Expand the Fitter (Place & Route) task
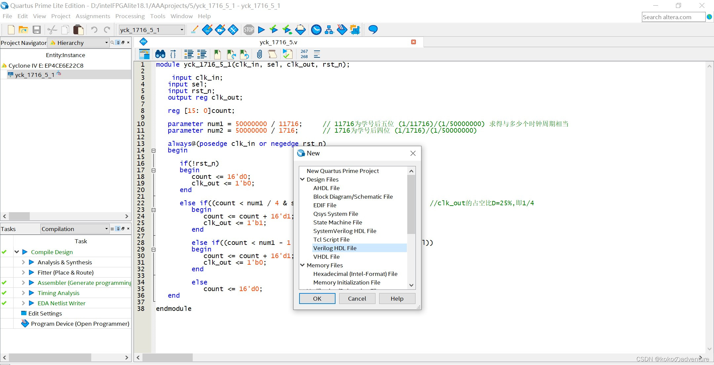Viewport: 714px width, 365px height. point(23,272)
